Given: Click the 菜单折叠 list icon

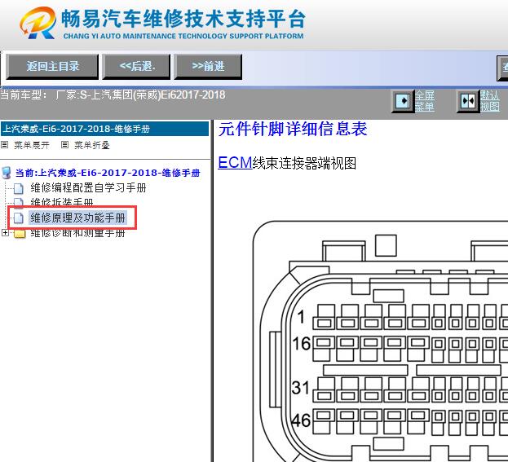Looking at the screenshot, I should pos(64,145).
